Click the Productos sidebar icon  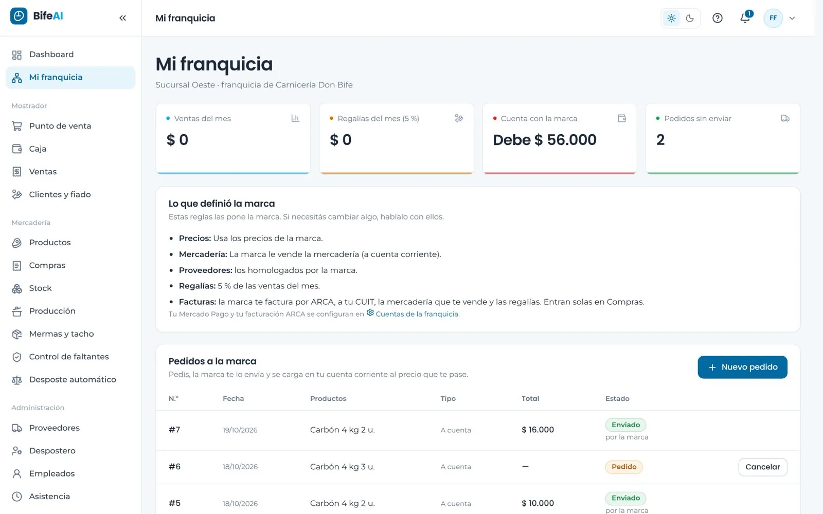17,243
